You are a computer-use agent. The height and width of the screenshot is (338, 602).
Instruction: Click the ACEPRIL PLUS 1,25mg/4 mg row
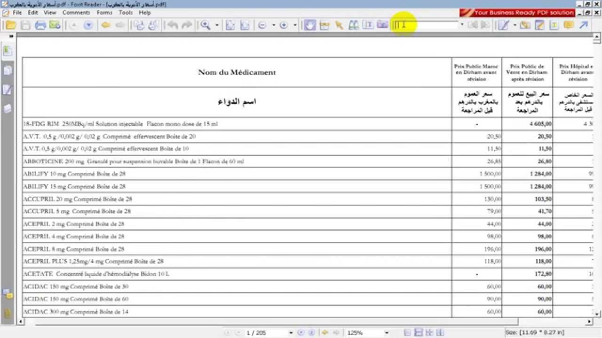coord(237,261)
